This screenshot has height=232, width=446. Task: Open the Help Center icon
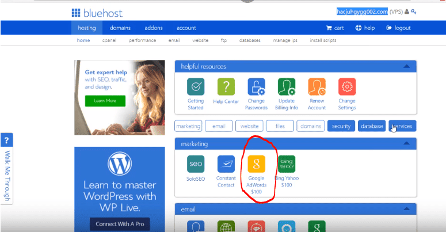point(226,87)
